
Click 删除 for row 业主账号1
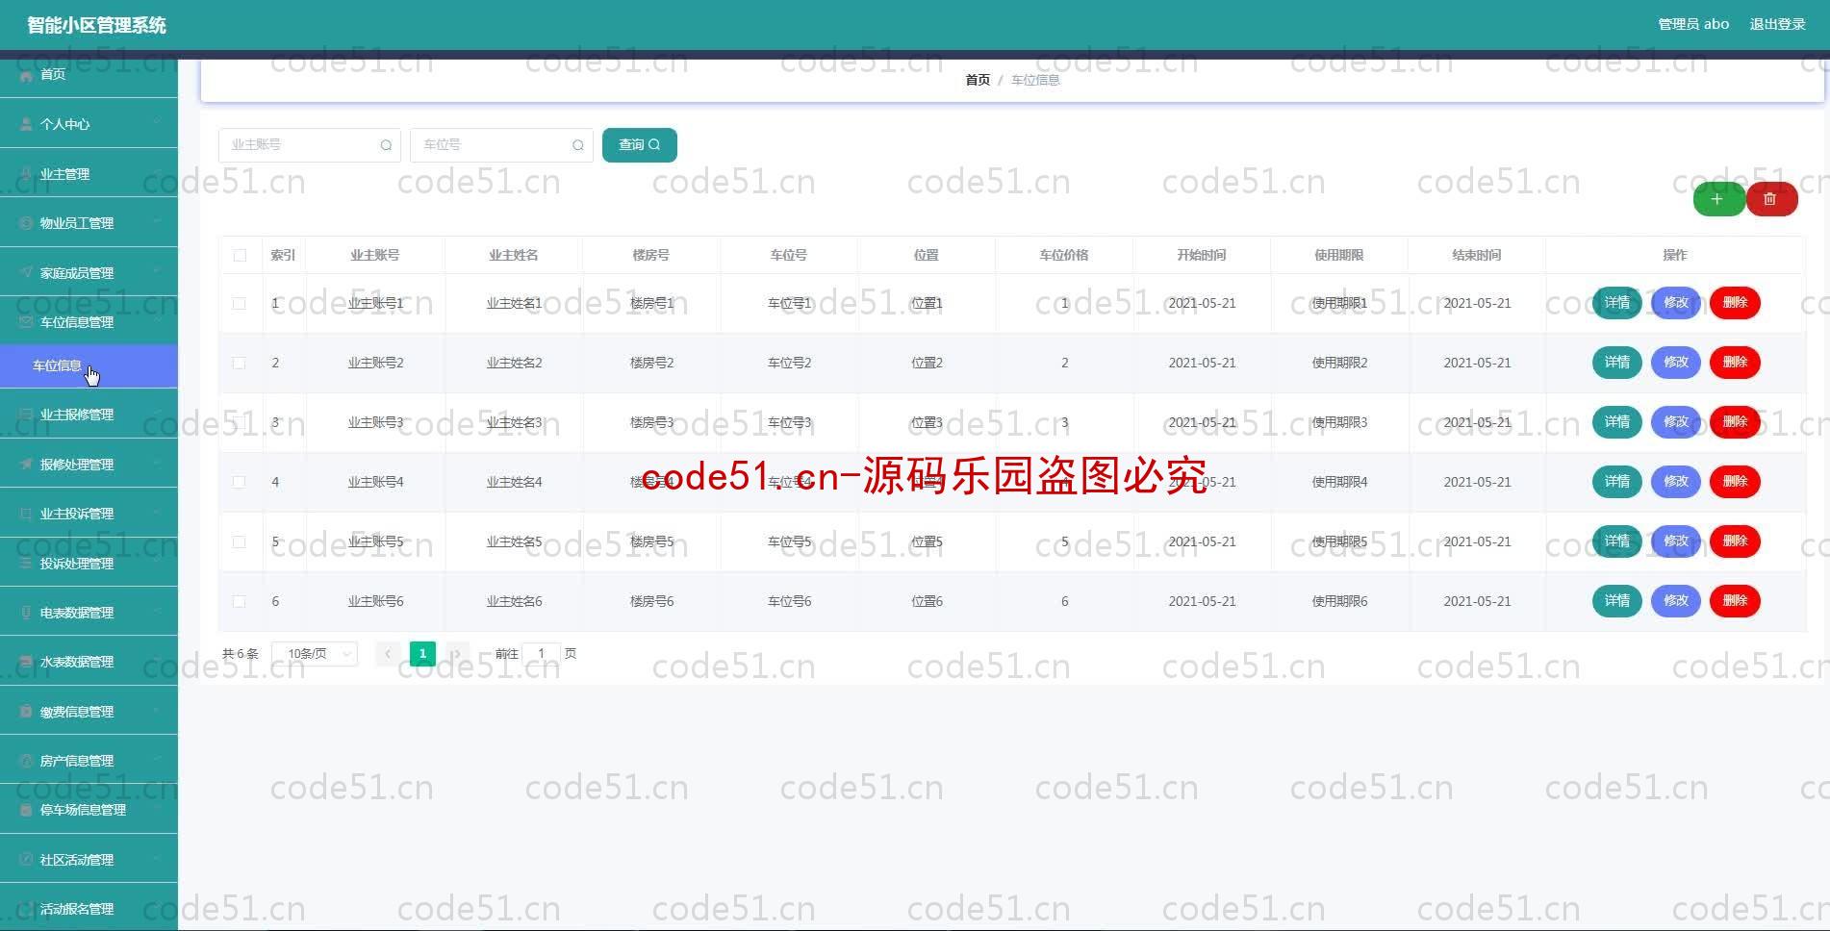(1735, 303)
